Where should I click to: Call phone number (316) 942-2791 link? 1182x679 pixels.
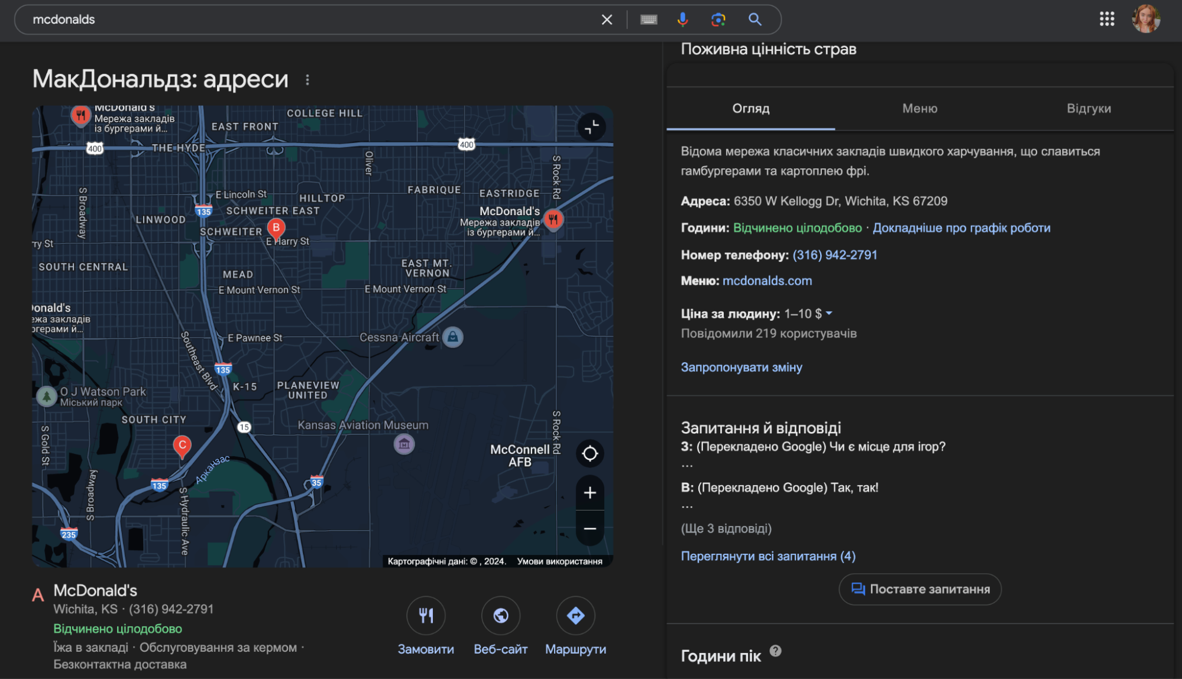tap(835, 255)
